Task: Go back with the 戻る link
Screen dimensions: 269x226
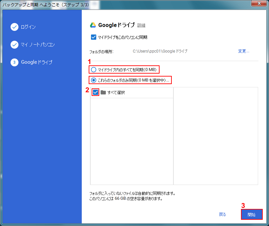Action: [x=223, y=215]
